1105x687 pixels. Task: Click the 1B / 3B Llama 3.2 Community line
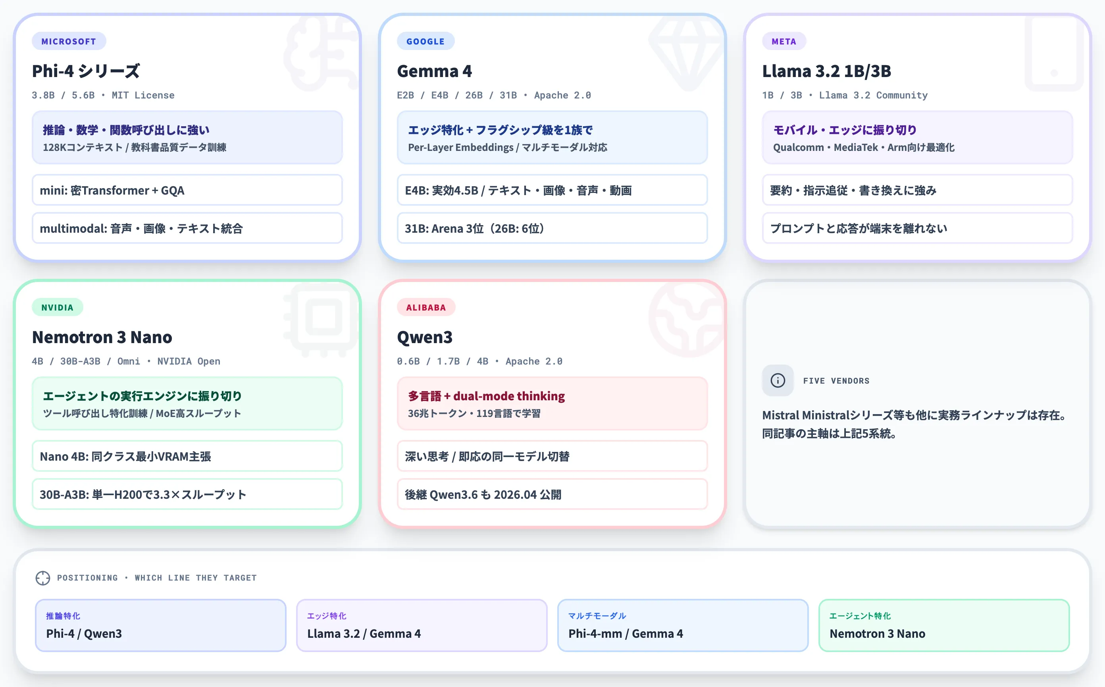[845, 95]
